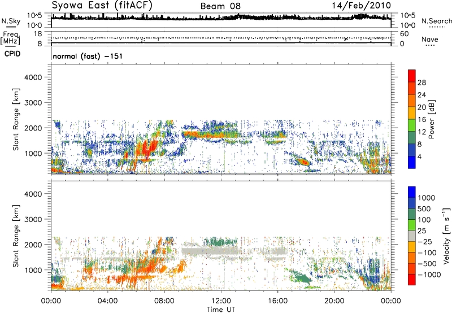452x313 pixels.
Task: Click the 'CPID' label
Action: 12,54
